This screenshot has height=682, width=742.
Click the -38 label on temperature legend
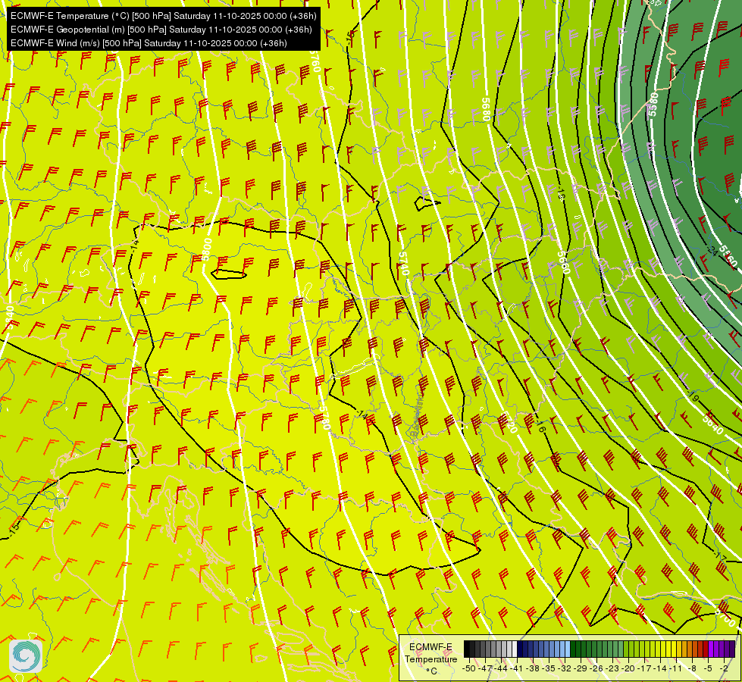pos(533,668)
